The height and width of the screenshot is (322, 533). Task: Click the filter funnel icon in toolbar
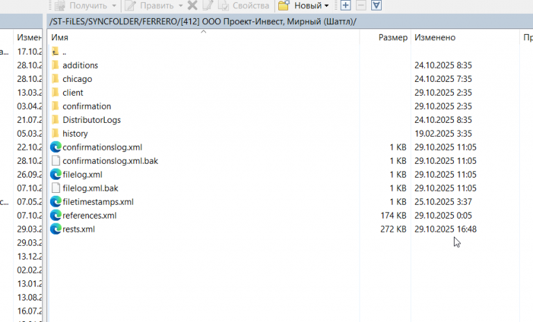[x=376, y=6]
